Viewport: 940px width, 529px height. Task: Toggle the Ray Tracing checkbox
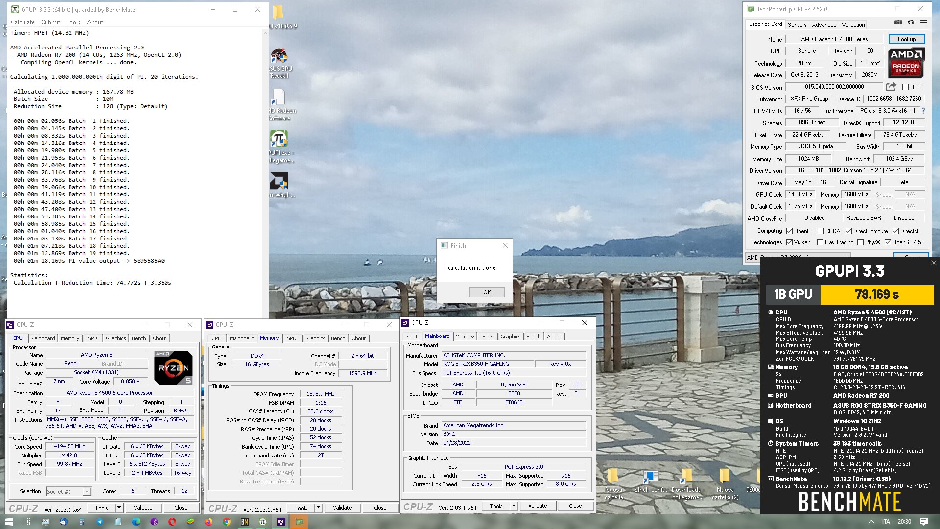pos(820,242)
